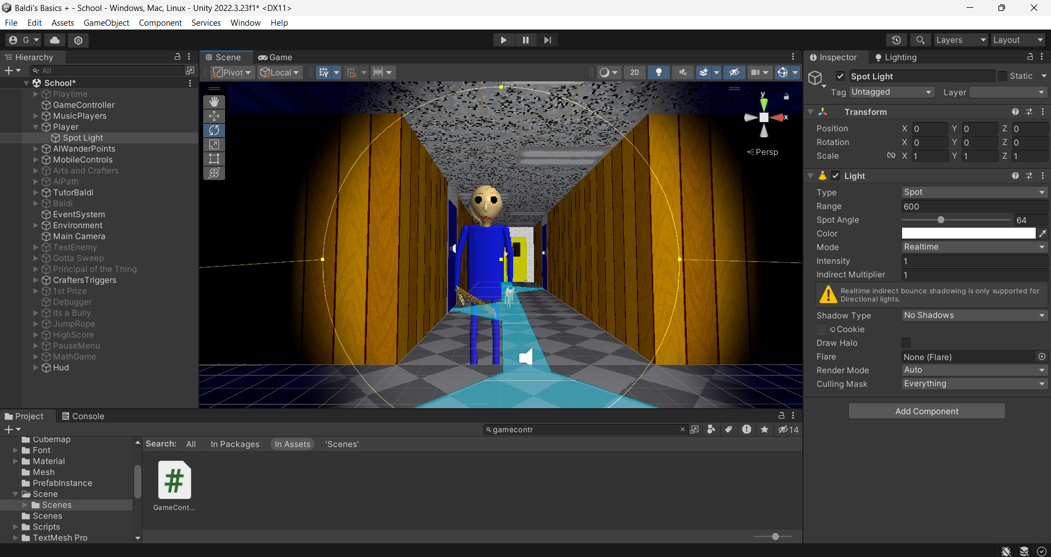
Task: Switch to the Console tab
Action: (x=83, y=416)
